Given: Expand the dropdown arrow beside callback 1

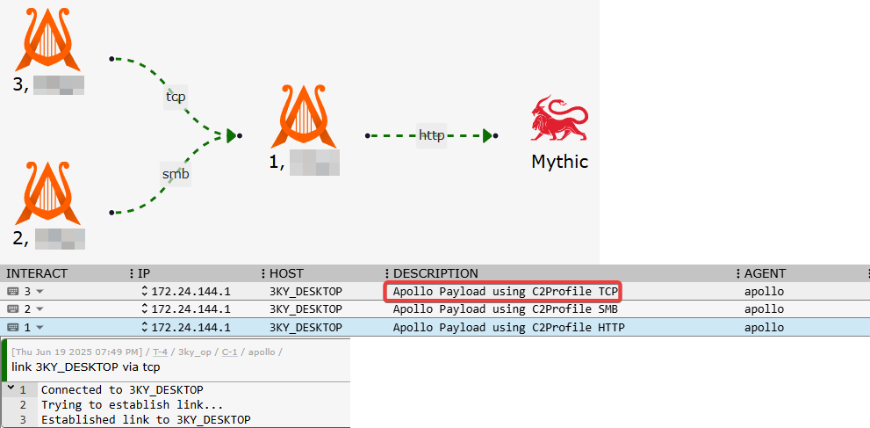Looking at the screenshot, I should click(40, 328).
